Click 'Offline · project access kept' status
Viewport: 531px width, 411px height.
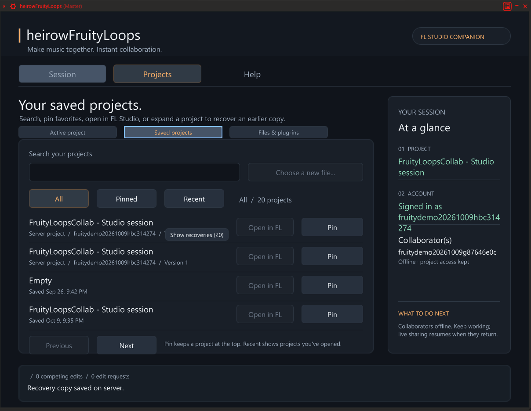[433, 262]
